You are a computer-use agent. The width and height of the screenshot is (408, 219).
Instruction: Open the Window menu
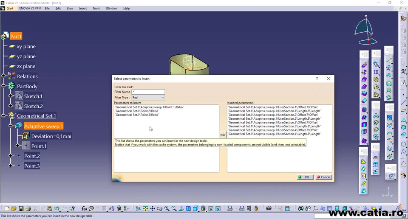tap(111, 8)
